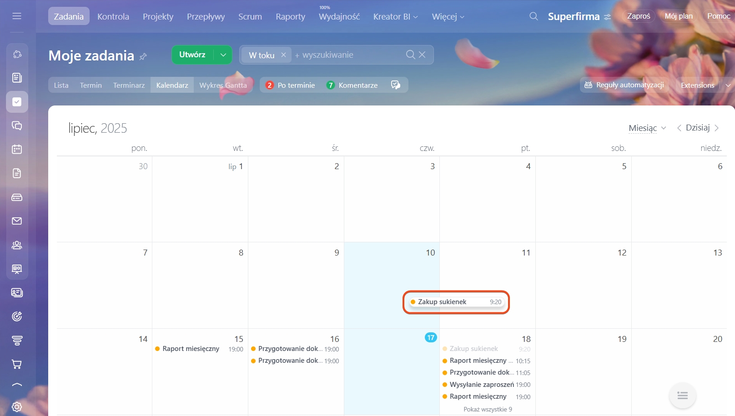
Task: Click the mark comments read icon
Action: pos(396,85)
